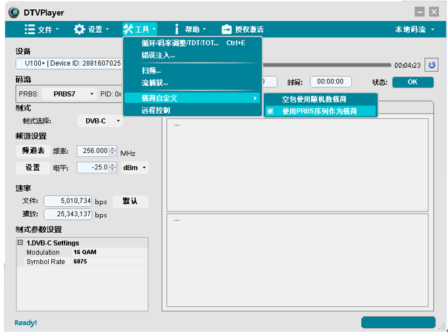The height and width of the screenshot is (335, 448).
Task: Open the 设置 menu
Action: click(x=91, y=29)
